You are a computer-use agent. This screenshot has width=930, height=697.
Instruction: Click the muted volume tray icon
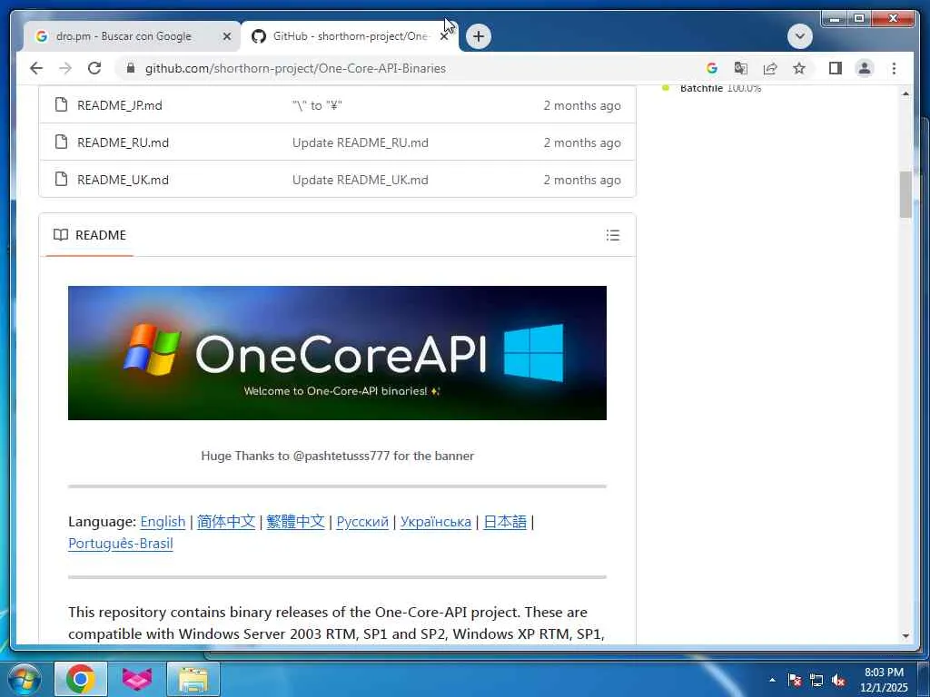[838, 680]
